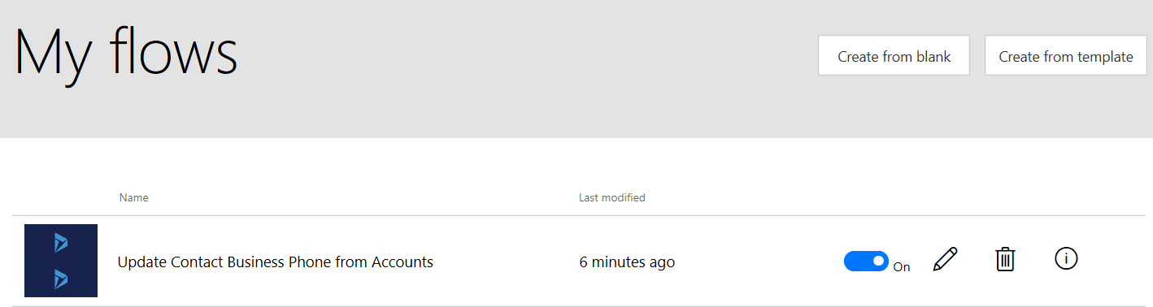1153x307 pixels.
Task: Sort by the Last modified column header
Action: pos(611,197)
